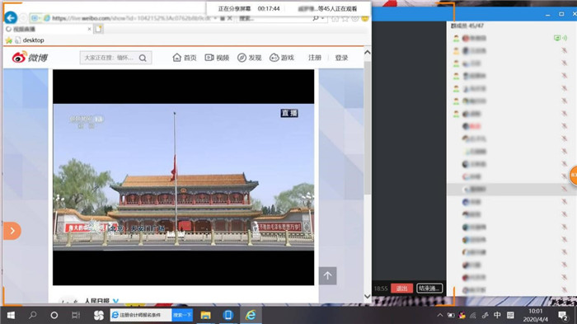Open the browser address bar dropdown arrow

pos(215,18)
